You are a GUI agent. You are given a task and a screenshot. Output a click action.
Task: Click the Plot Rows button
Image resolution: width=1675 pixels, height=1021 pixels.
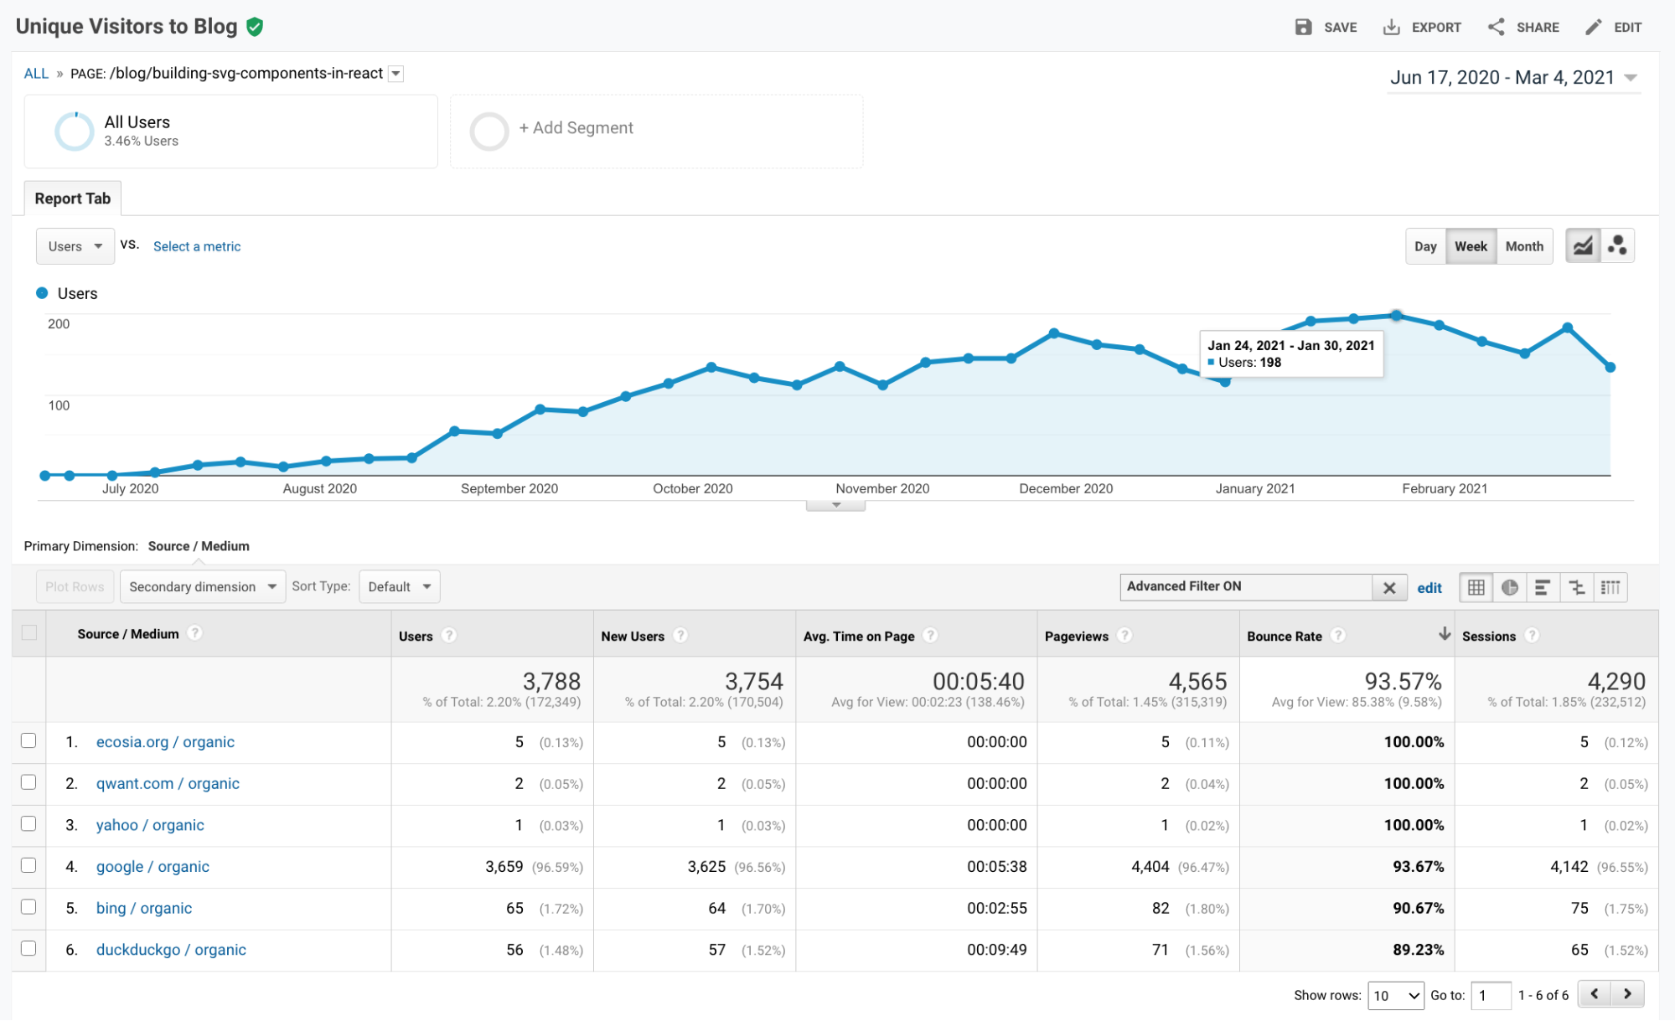point(75,586)
